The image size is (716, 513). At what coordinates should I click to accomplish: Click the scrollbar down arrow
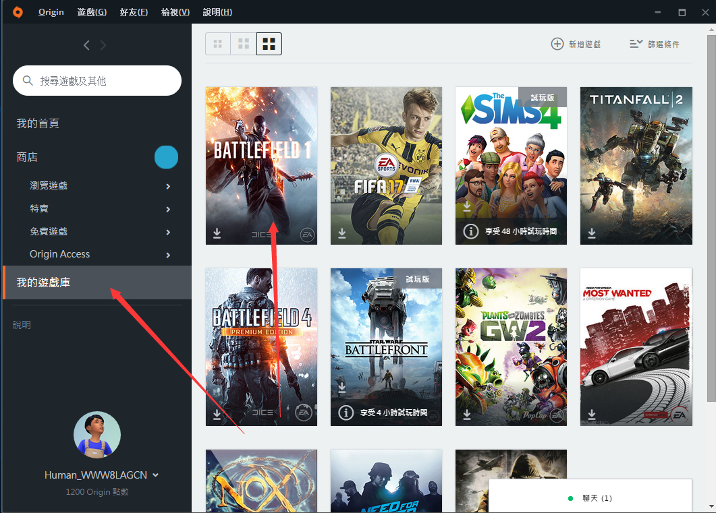click(711, 506)
